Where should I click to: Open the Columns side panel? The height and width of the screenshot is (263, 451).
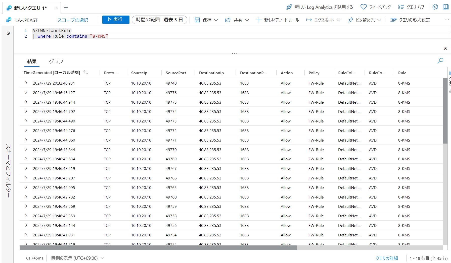pyautogui.click(x=449, y=82)
